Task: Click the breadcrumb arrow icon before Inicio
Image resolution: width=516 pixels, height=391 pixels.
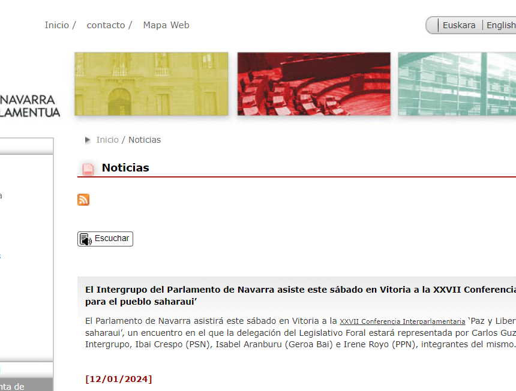Action: 88,140
